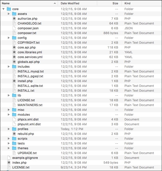Click the CHANGELOG.txt text file icon
Viewport: 162px width, 171px height.
(14, 23)
